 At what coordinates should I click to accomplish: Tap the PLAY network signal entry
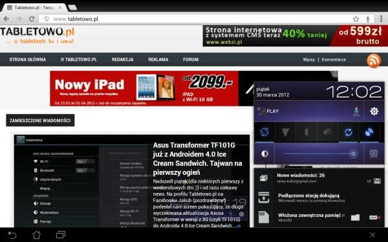pyautogui.click(x=268, y=111)
